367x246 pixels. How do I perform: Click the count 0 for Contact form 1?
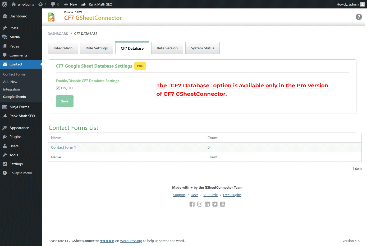(209, 147)
